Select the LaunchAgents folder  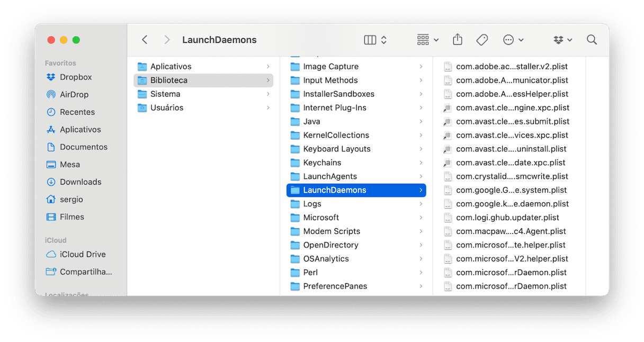tap(356, 176)
